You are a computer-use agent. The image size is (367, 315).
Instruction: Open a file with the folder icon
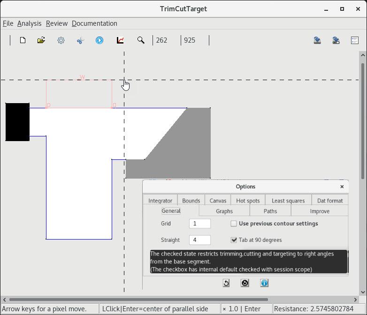(x=41, y=40)
